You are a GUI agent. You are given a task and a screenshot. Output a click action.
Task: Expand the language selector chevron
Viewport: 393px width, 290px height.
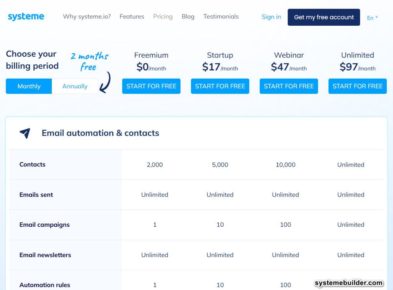(x=376, y=16)
